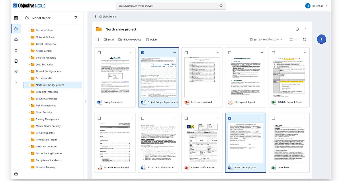This screenshot has height=181, width=344.
Task: Click the filter icon next to Global folder
Action: (x=76, y=18)
